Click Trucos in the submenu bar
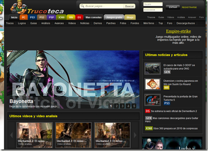Screen dimensions: 208x151 (10, 23)
